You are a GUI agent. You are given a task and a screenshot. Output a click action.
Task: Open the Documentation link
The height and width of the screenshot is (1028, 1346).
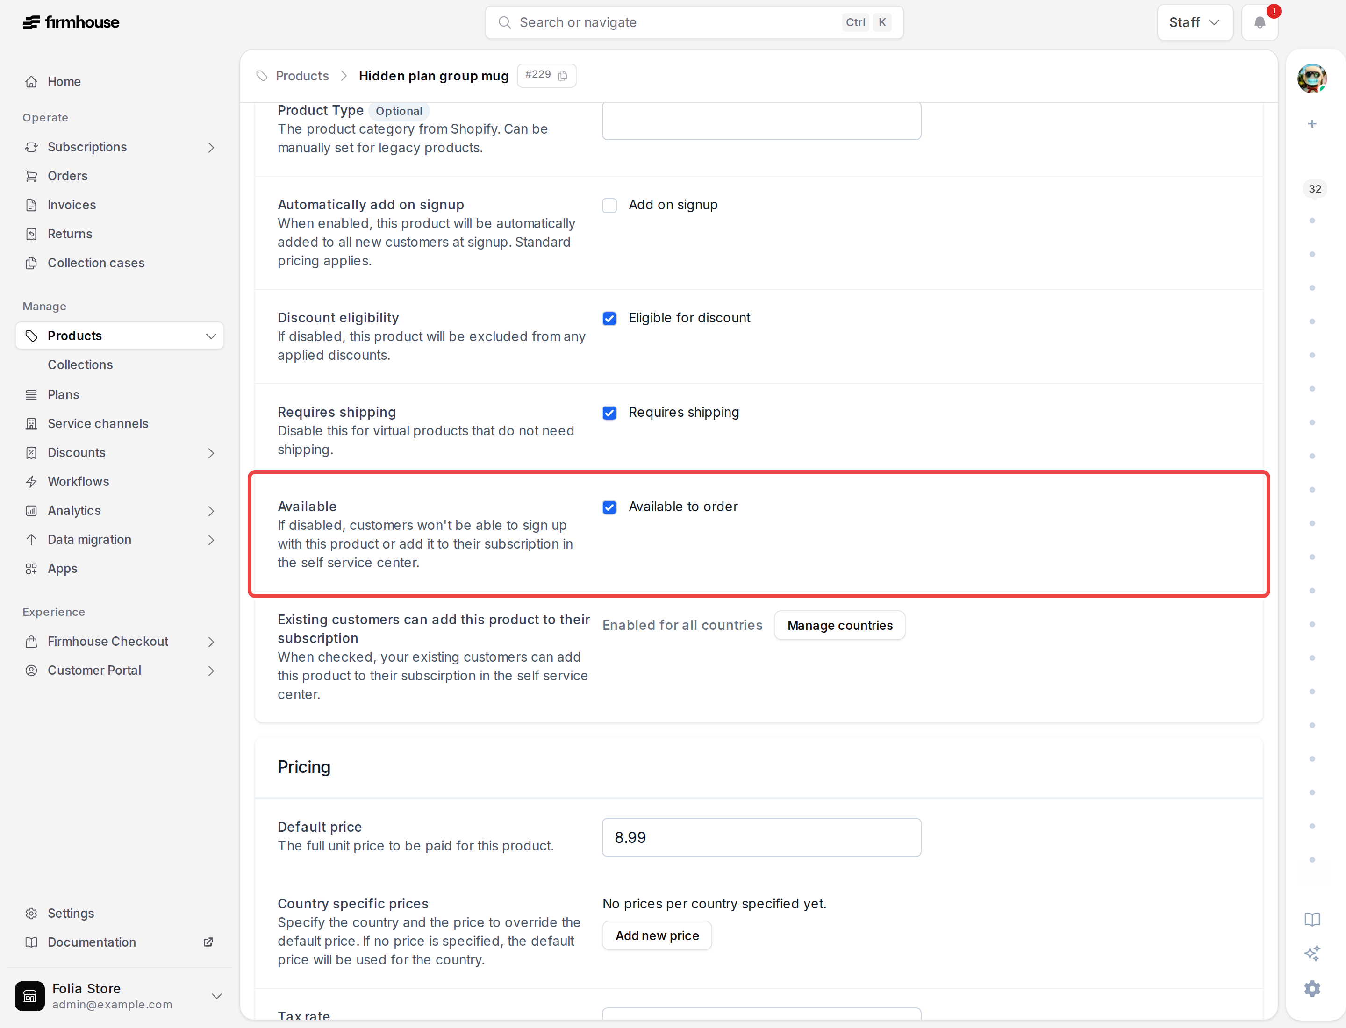(119, 942)
